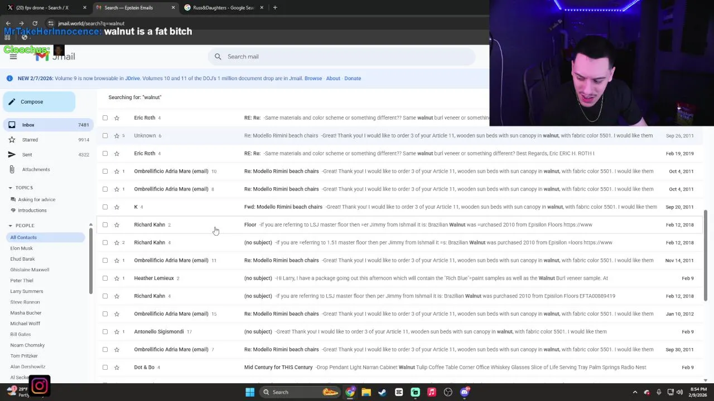Tick checkbox for Richard Kahn Floor email

[105, 224]
